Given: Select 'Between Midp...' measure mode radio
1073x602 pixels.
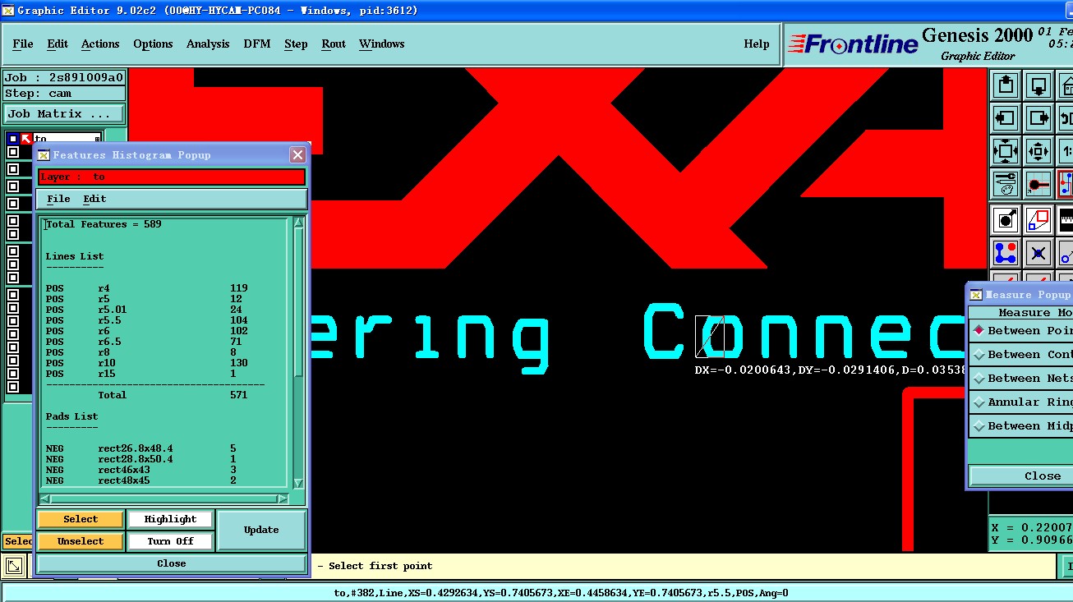Looking at the screenshot, I should tap(979, 425).
